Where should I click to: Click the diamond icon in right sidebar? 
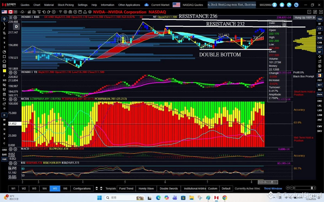pos(320,56)
